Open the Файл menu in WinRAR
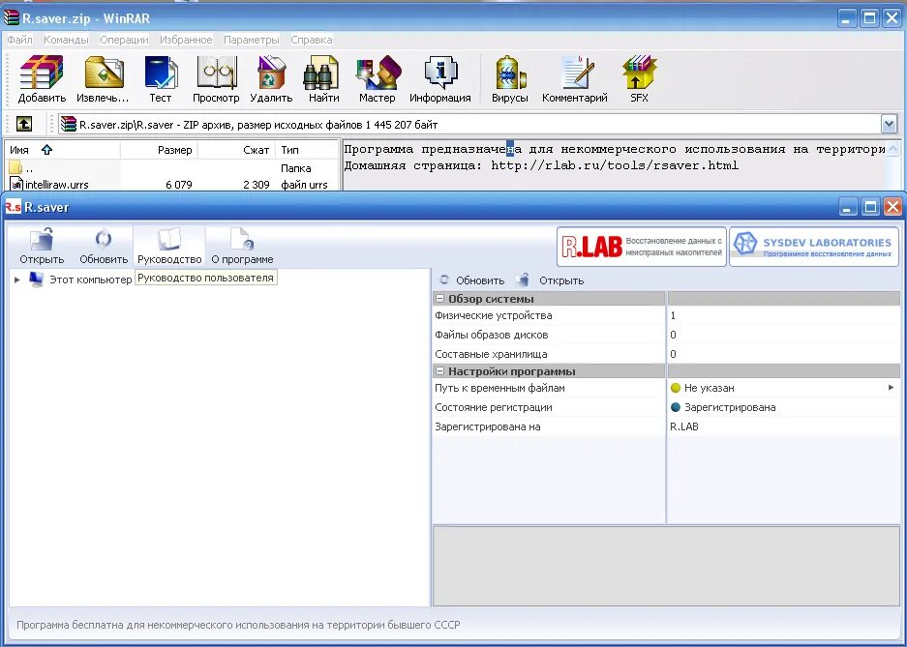Image resolution: width=907 pixels, height=647 pixels. click(x=19, y=40)
